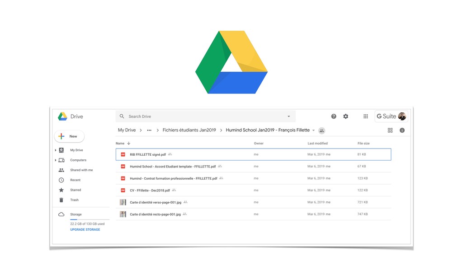Click the Computers sidebar icon
463x260 pixels.
click(61, 160)
